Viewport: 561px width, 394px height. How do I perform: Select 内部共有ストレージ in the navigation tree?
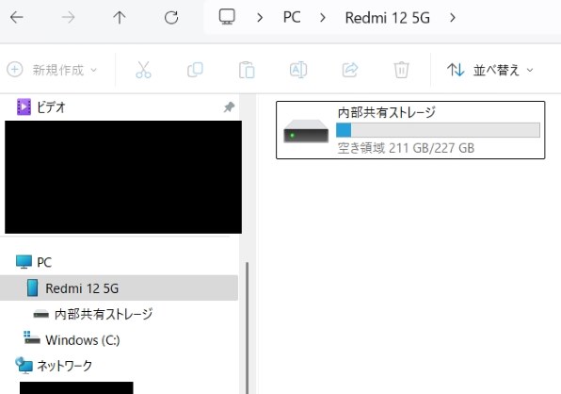tap(104, 314)
